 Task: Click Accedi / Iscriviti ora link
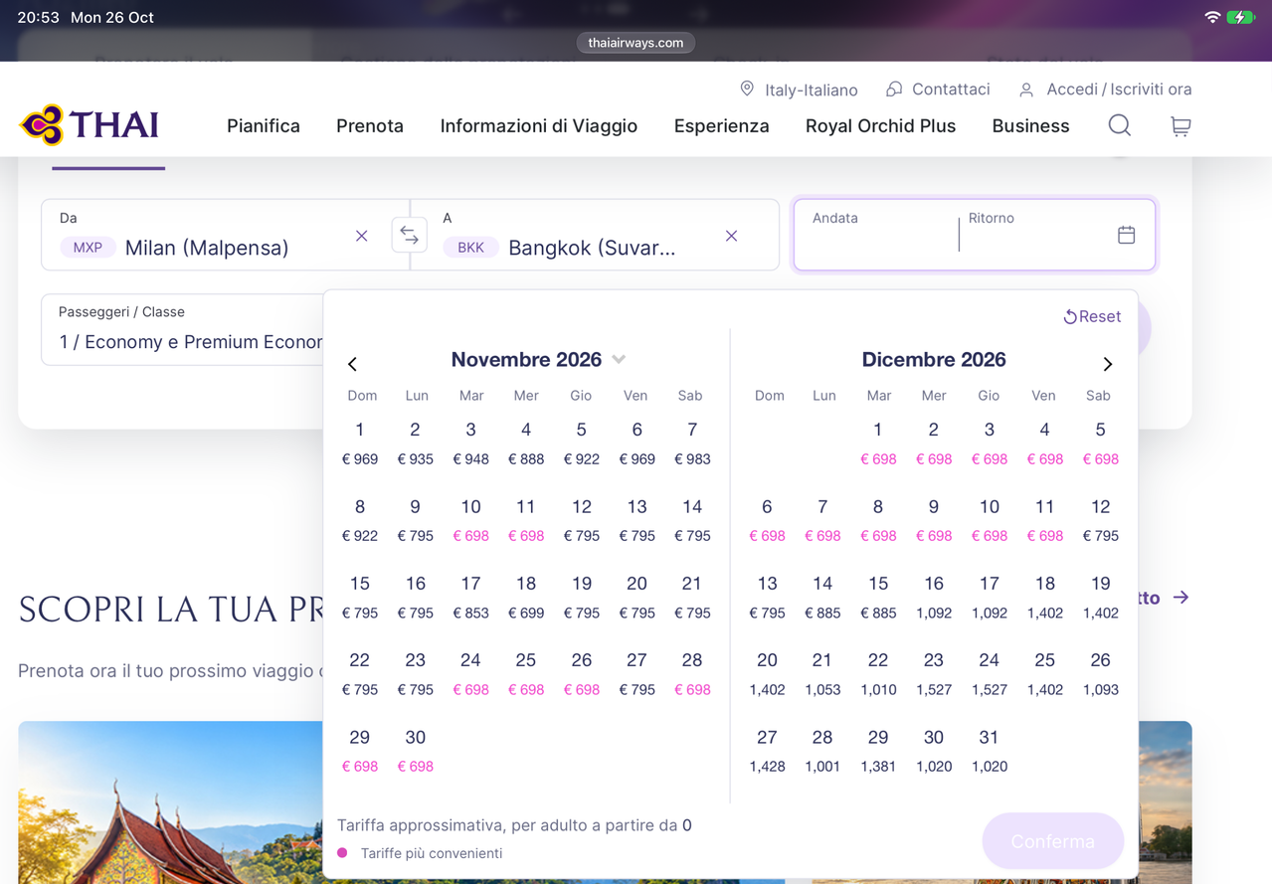[1105, 89]
